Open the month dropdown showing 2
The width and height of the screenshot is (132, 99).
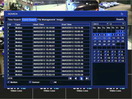[117, 24]
